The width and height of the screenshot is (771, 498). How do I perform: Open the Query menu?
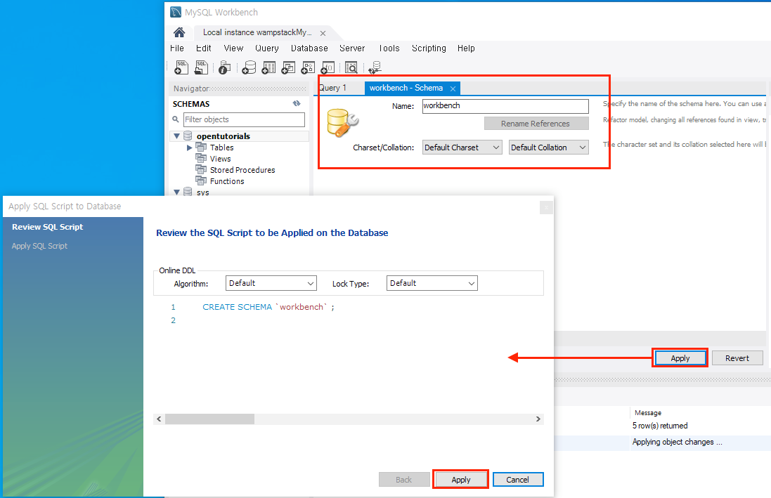pos(267,48)
